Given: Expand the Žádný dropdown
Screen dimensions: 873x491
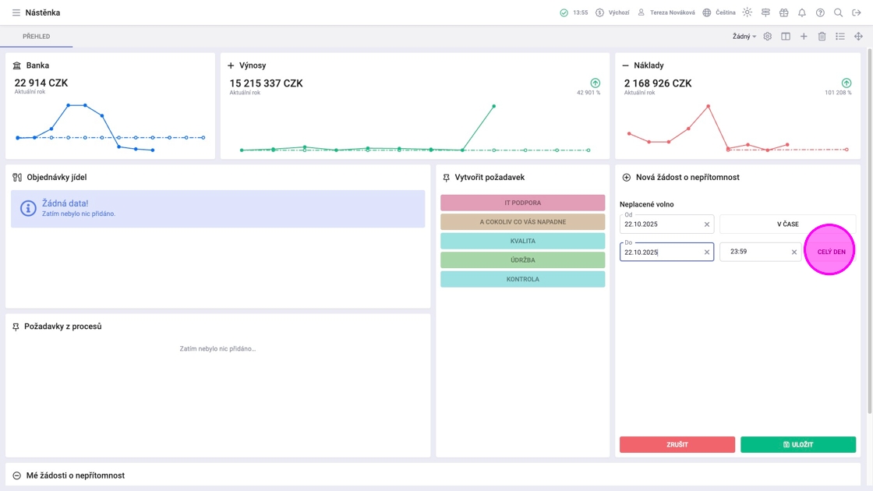Looking at the screenshot, I should [x=744, y=36].
